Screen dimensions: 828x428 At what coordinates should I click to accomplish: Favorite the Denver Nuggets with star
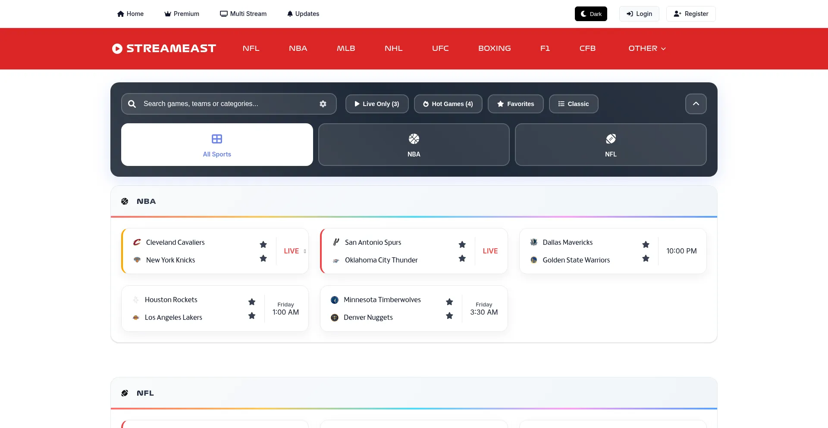pos(449,316)
